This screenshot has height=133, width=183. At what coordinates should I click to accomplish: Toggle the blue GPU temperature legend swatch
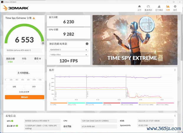(94, 103)
